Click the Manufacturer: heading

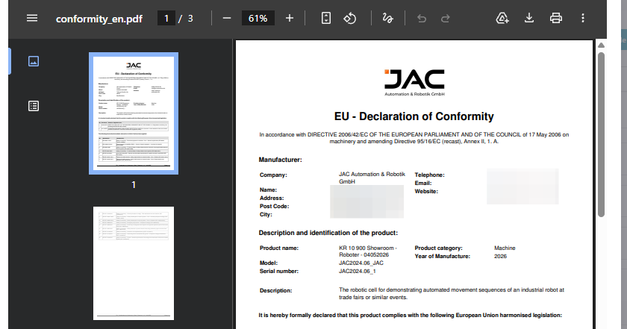click(281, 160)
